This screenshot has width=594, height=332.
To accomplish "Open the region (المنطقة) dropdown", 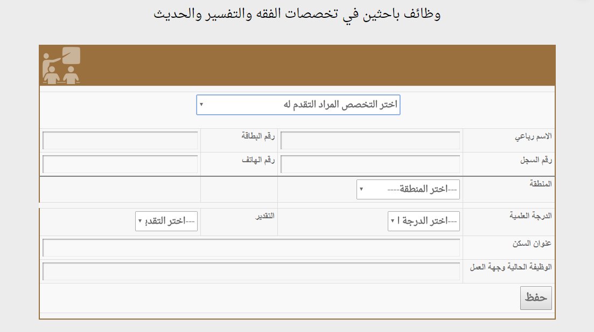I will tap(408, 189).
